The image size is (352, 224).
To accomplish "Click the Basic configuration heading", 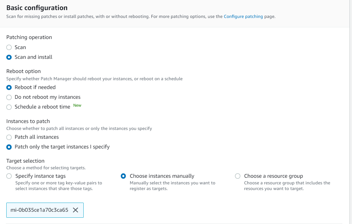I will tap(37, 8).
